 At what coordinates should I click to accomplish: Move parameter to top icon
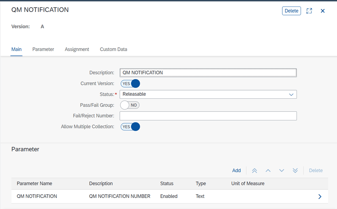tap(255, 170)
